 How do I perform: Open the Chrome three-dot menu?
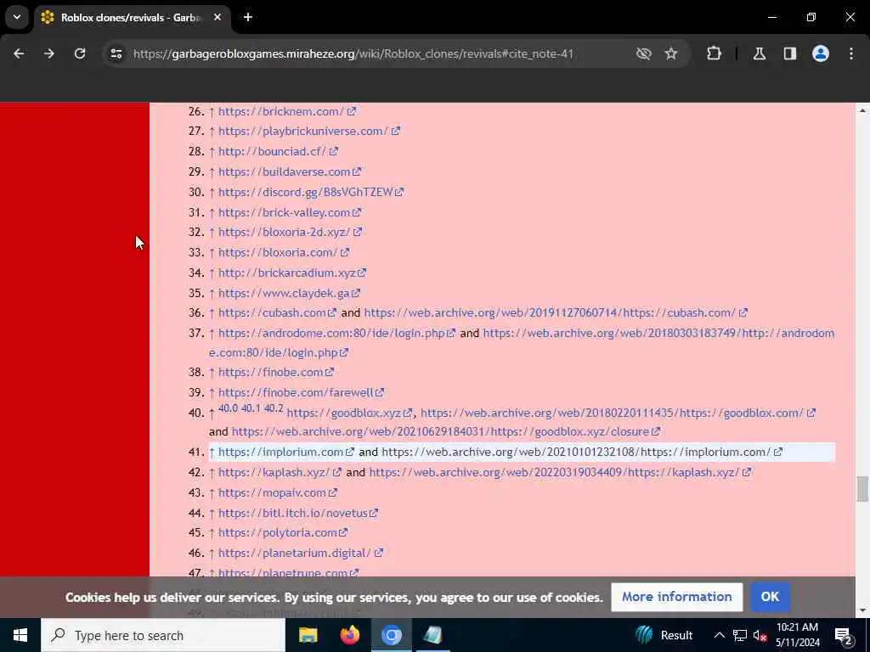click(x=851, y=53)
